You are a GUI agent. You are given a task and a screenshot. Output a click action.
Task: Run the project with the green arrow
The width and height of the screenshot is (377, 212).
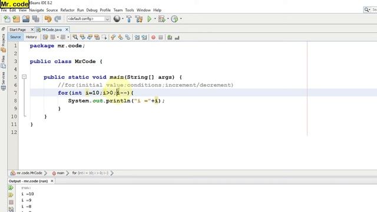(150, 19)
